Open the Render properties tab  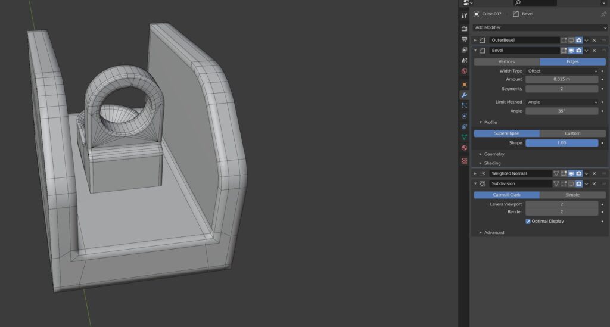click(464, 29)
